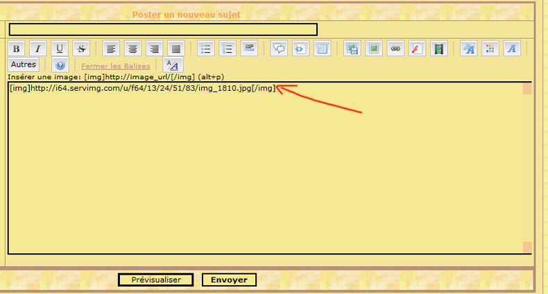Apply Underline formatting
The width and height of the screenshot is (548, 294).
[60, 49]
